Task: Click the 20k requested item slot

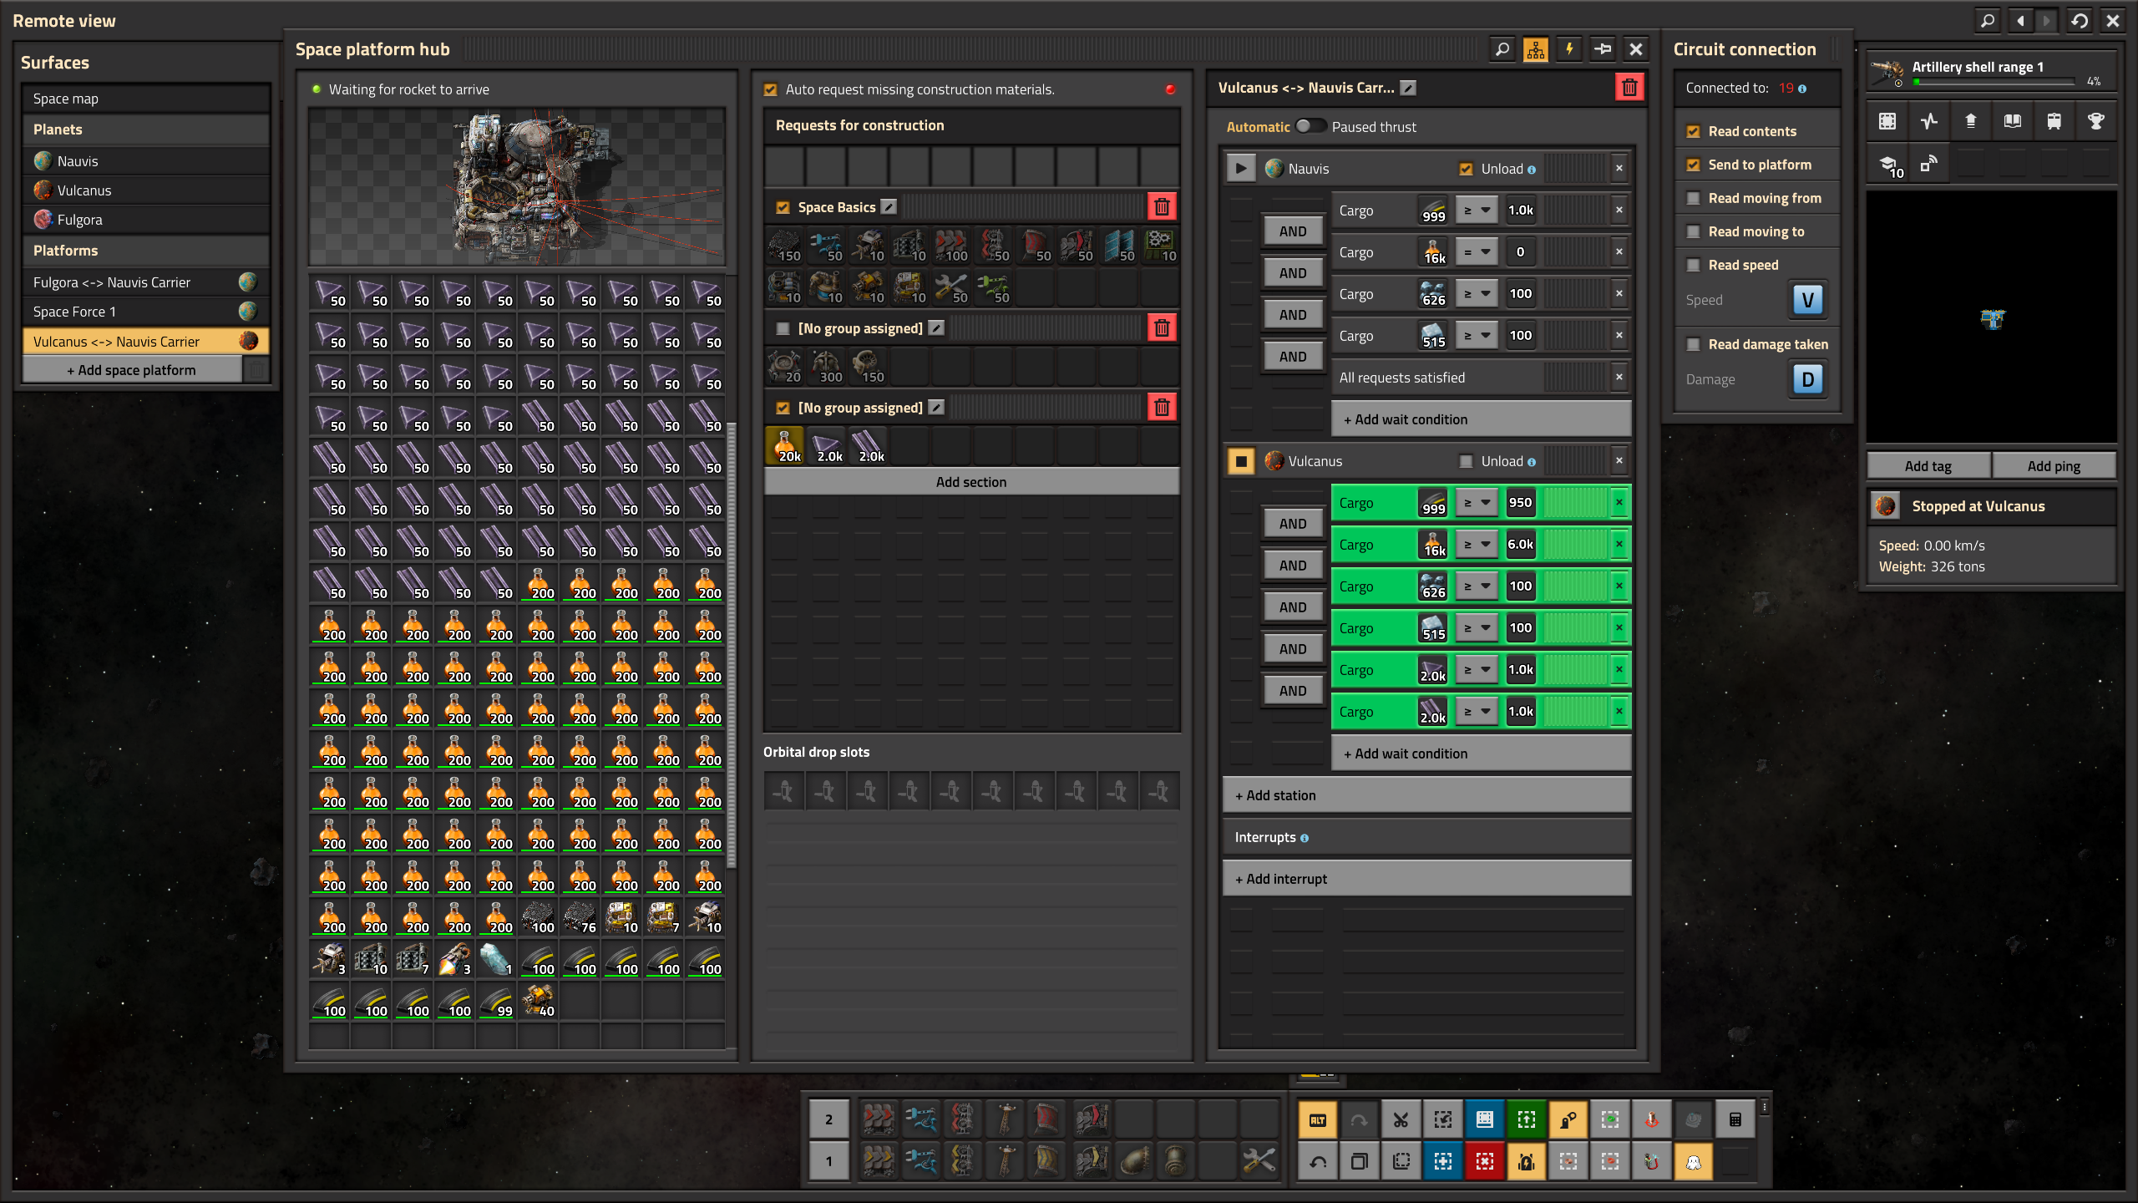Action: [x=784, y=445]
